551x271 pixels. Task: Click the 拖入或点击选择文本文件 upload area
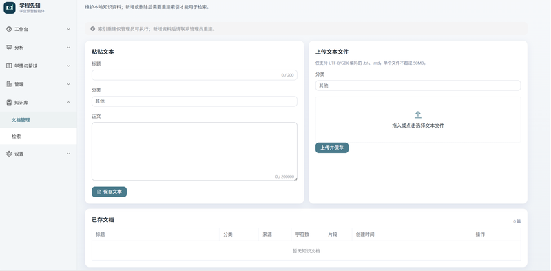(418, 120)
